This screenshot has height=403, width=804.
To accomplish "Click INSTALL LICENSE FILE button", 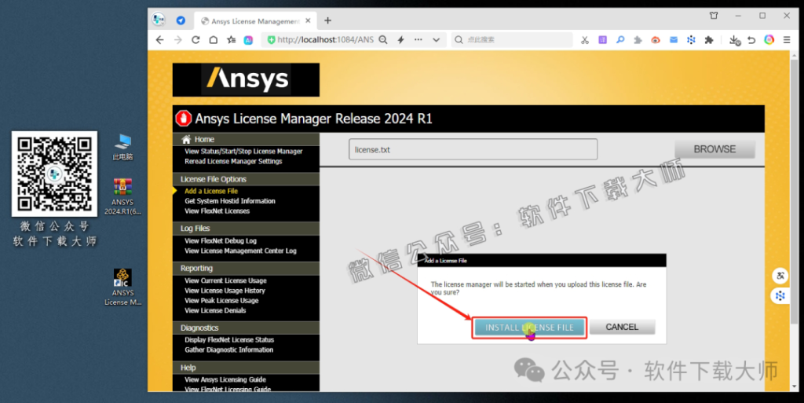I will coord(529,327).
